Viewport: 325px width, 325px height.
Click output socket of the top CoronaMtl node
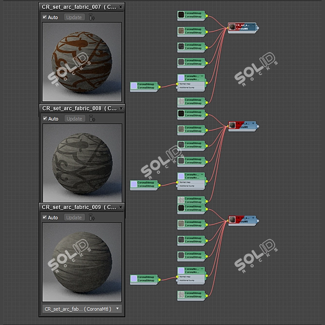tap(258, 28)
